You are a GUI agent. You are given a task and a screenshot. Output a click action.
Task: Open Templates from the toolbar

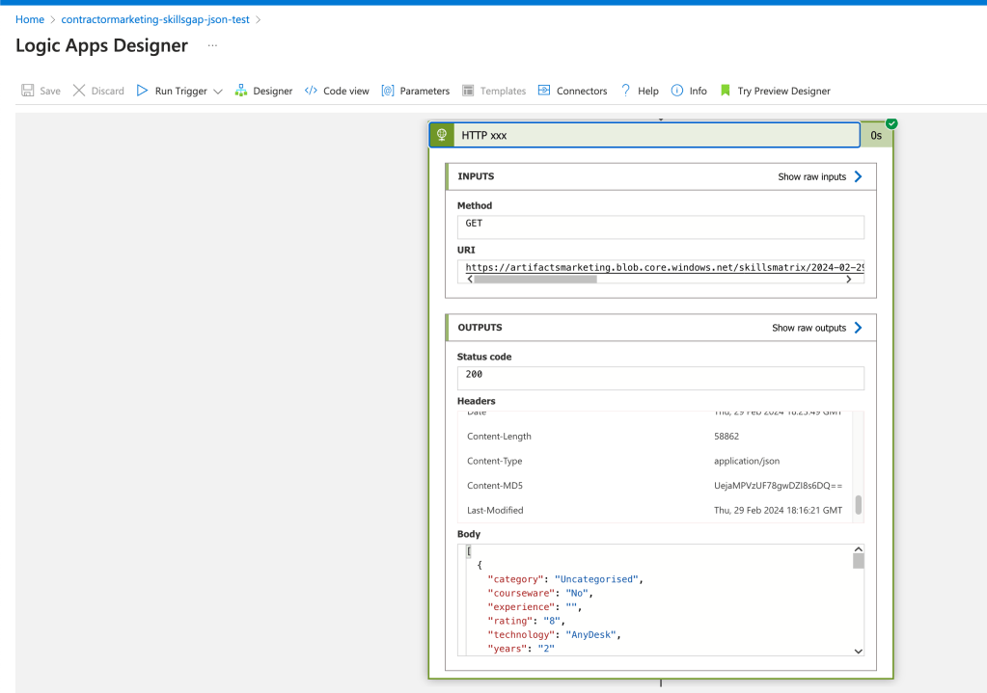click(x=503, y=92)
